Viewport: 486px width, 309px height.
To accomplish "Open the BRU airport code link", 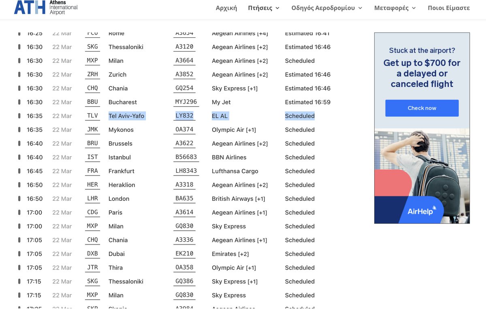I will coord(92,144).
